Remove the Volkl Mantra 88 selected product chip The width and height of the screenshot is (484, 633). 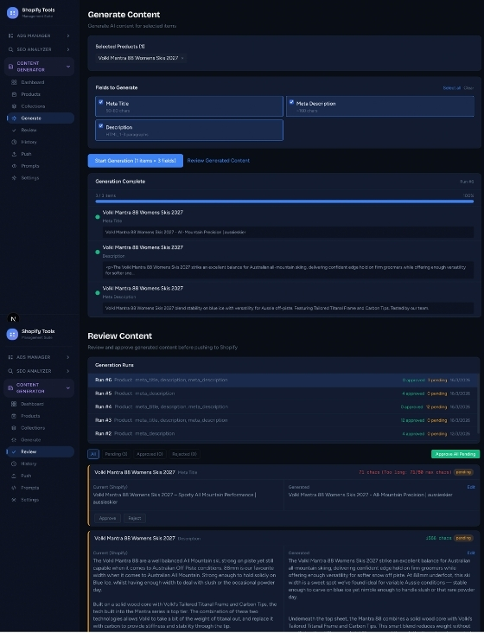(x=182, y=59)
